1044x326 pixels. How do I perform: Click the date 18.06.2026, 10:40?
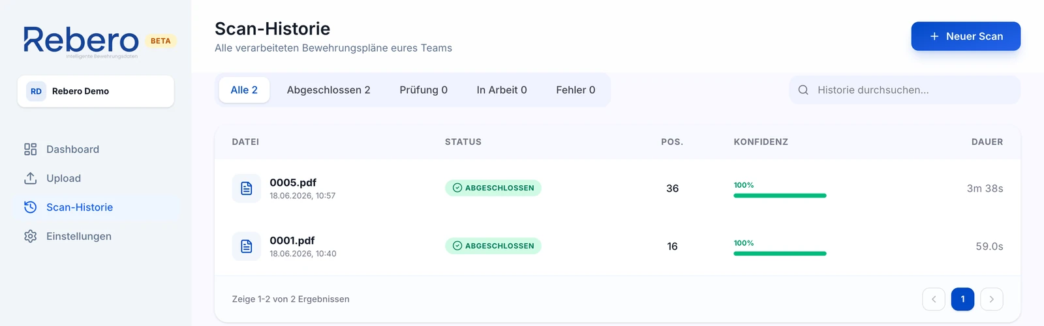click(x=303, y=254)
